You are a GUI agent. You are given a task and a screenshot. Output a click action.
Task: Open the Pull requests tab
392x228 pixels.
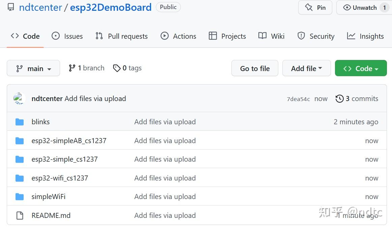point(121,36)
